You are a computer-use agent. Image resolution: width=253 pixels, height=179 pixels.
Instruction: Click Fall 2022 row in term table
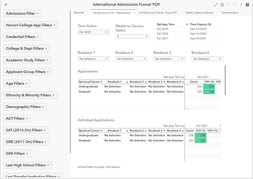(x=190, y=34)
